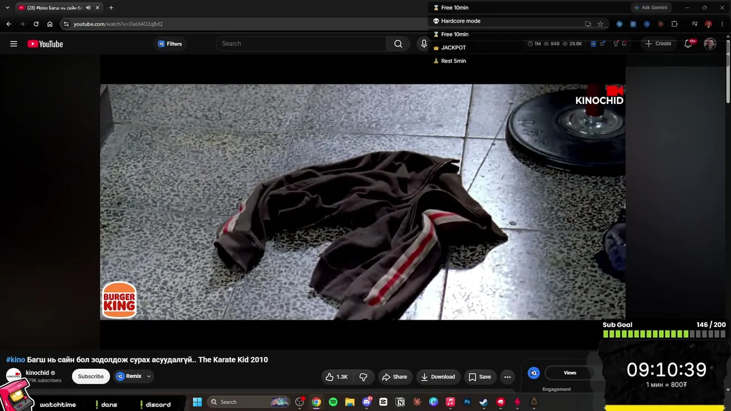Open the Create button
This screenshot has width=731, height=411.
pos(658,43)
